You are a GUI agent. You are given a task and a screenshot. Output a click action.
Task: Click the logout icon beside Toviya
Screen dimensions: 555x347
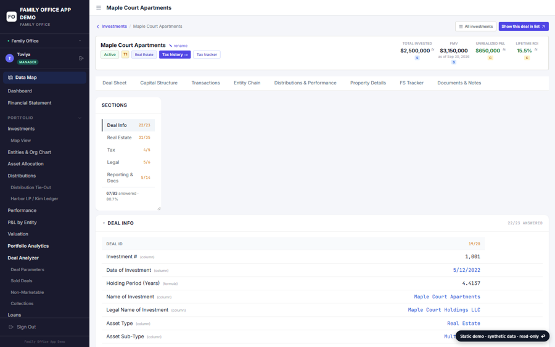tap(81, 58)
